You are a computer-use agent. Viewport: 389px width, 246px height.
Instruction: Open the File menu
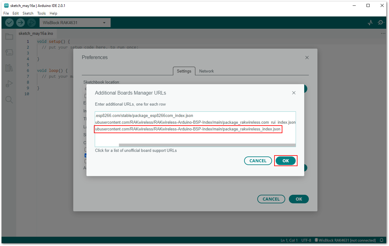[x=6, y=13]
